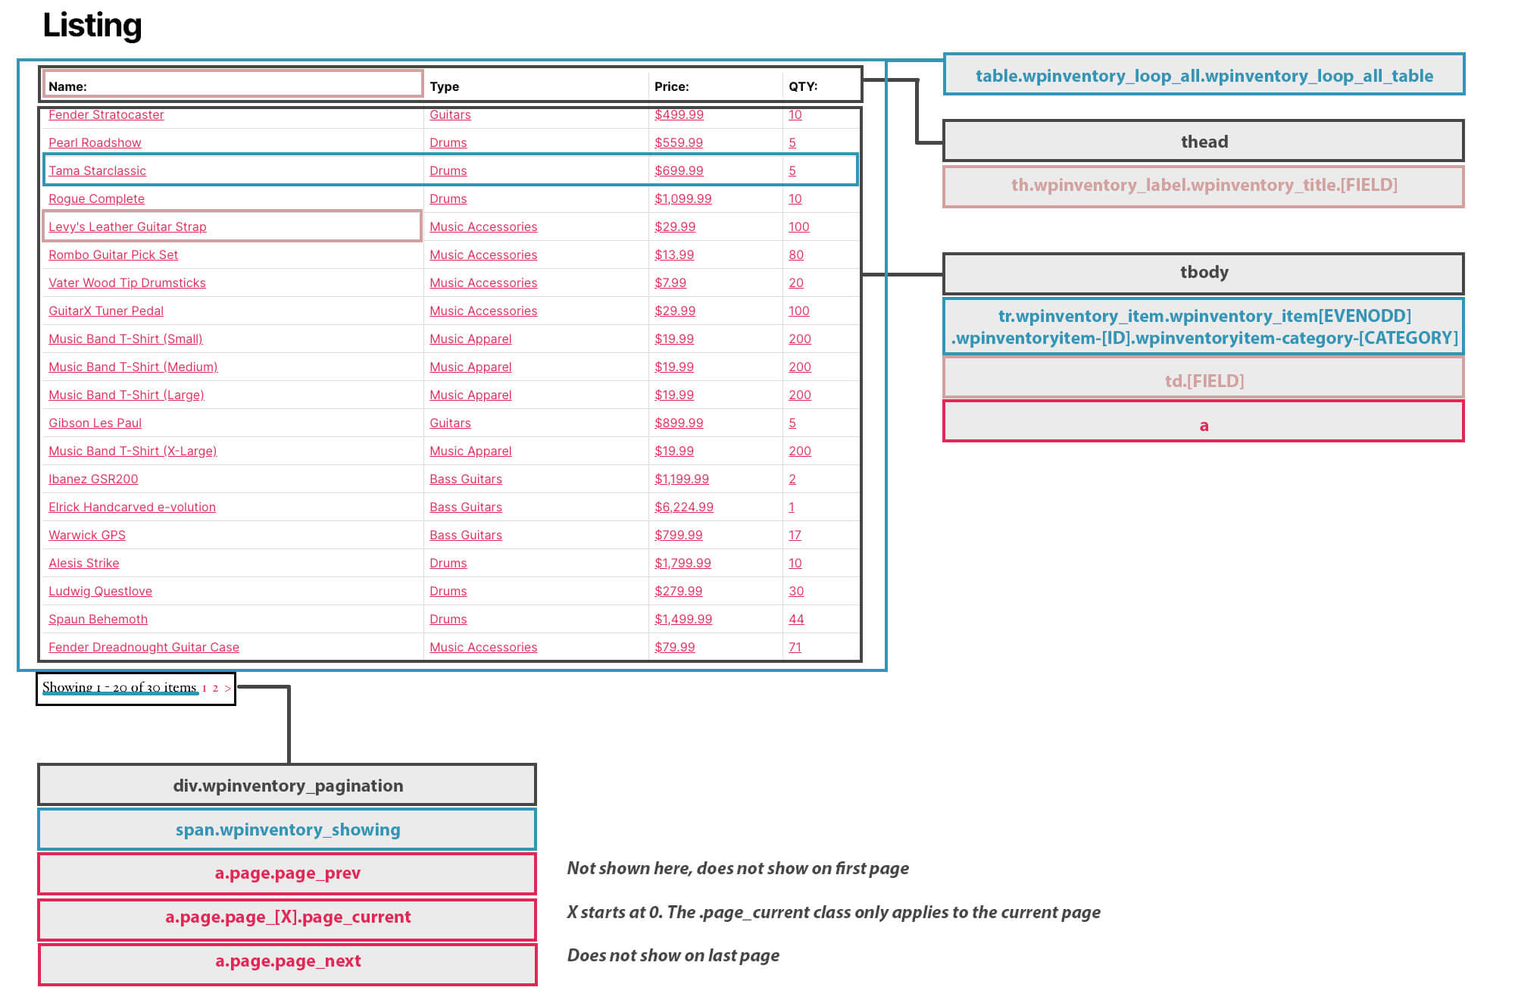Click Guitars type in Fender Stratocaster row
1515x1006 pixels.
(x=450, y=114)
